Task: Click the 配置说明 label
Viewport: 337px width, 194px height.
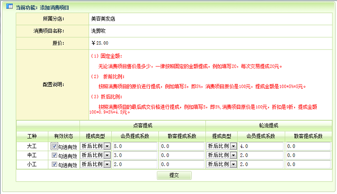Action: click(53, 85)
